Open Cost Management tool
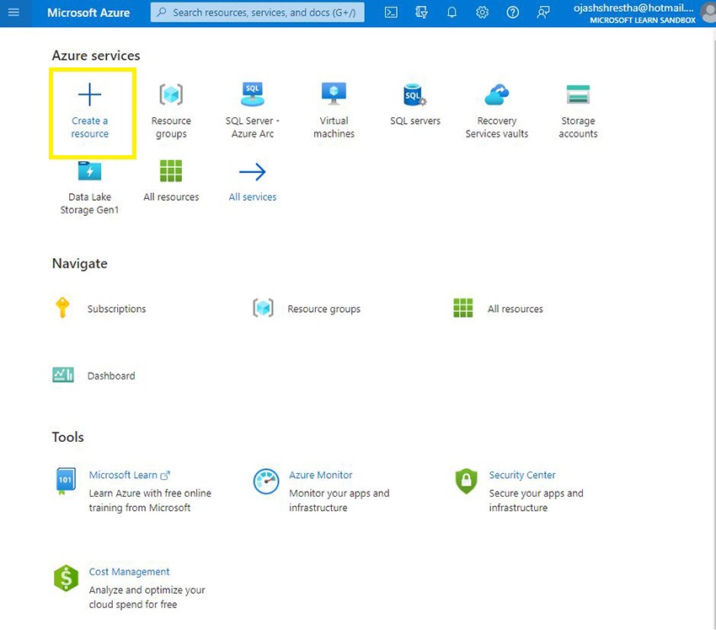 point(128,571)
